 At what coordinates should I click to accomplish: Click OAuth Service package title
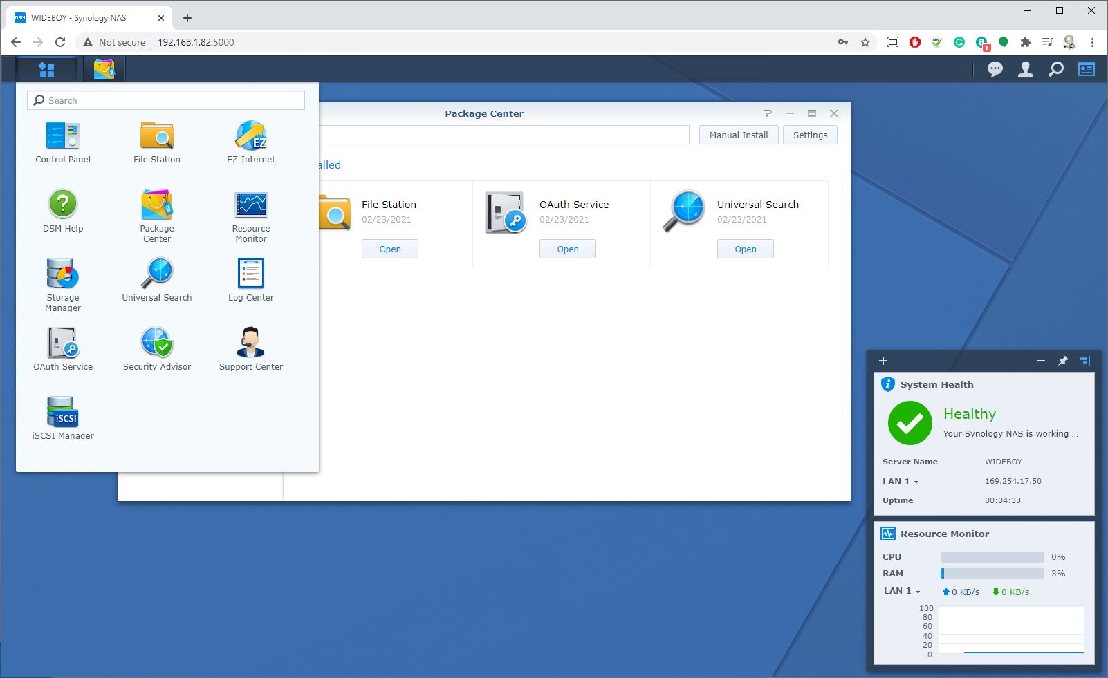pyautogui.click(x=574, y=205)
